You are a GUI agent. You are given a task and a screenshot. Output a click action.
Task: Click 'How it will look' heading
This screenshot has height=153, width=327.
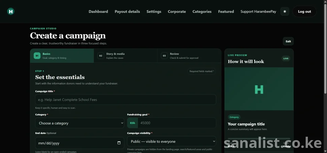[x=246, y=61]
